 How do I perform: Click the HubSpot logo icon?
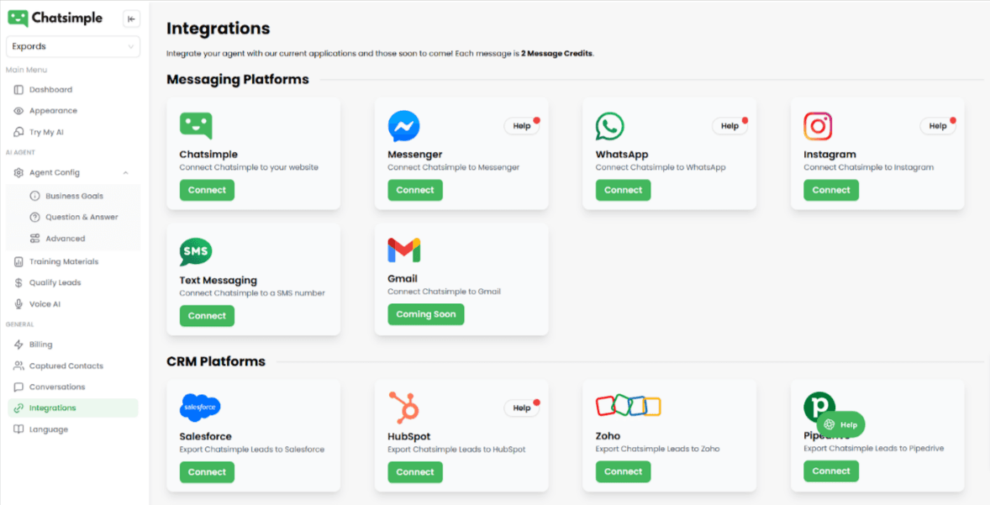pyautogui.click(x=403, y=408)
